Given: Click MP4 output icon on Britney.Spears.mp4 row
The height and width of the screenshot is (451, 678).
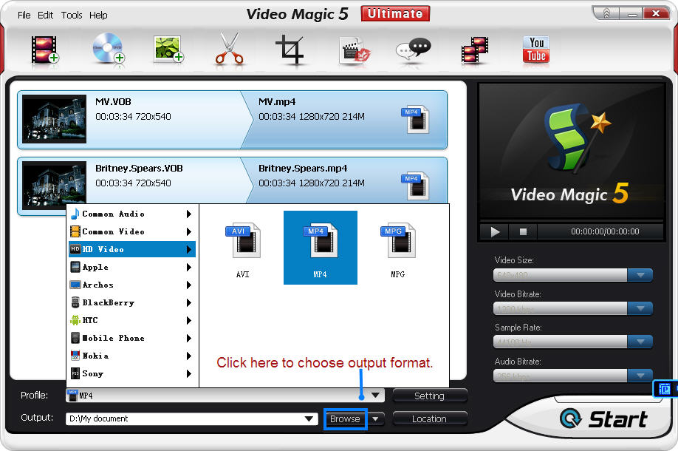Looking at the screenshot, I should pos(415,186).
